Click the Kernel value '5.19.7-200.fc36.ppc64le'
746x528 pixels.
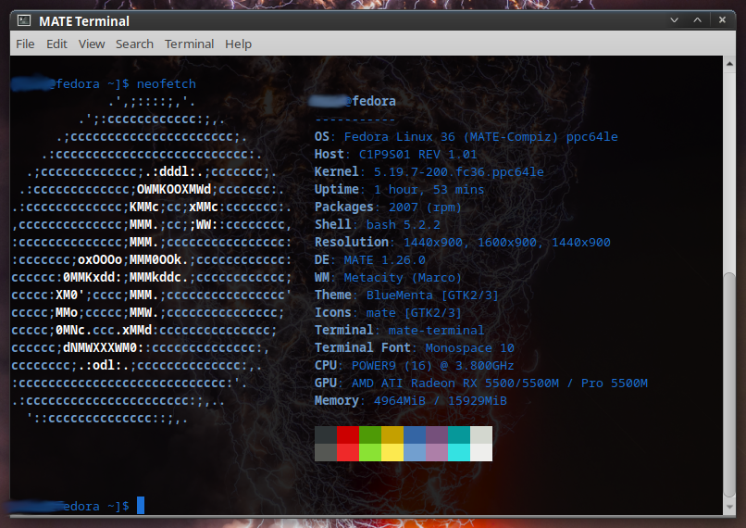pyautogui.click(x=459, y=172)
